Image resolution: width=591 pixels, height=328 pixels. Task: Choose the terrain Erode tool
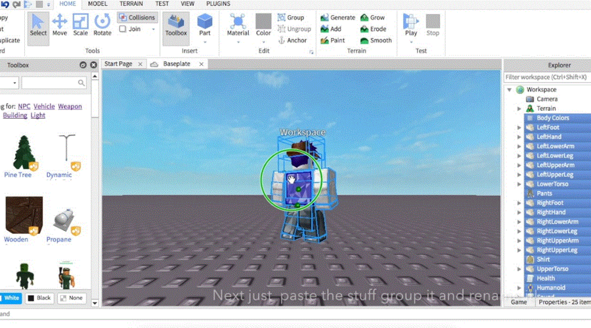[x=373, y=29]
